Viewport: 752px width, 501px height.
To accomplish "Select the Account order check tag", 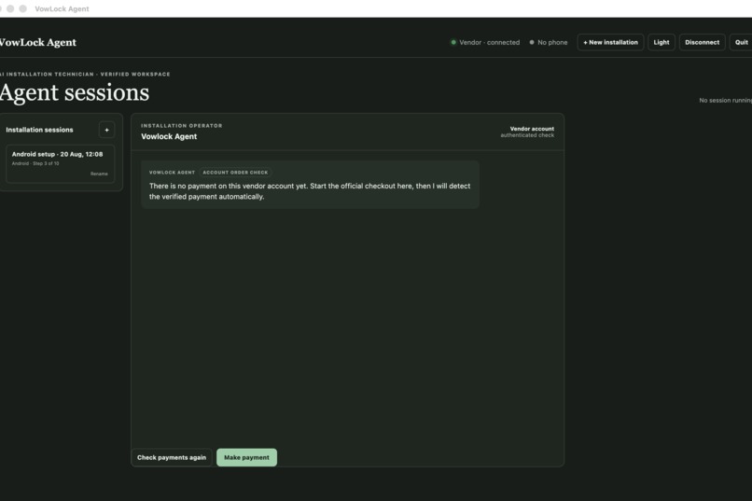I will point(235,172).
